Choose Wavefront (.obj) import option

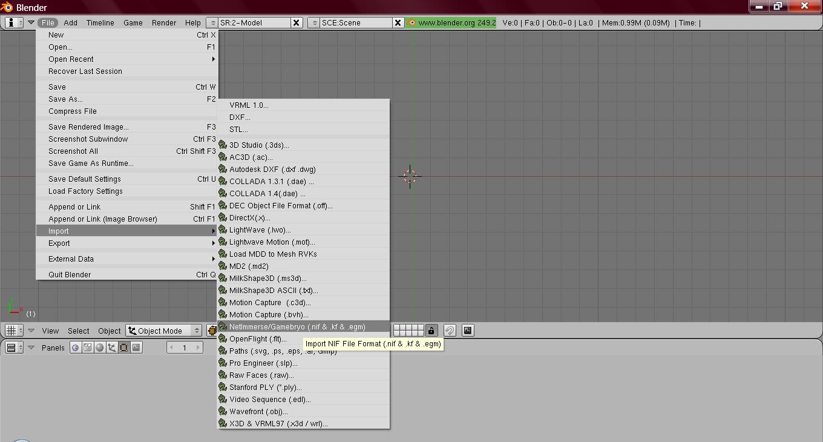(258, 412)
